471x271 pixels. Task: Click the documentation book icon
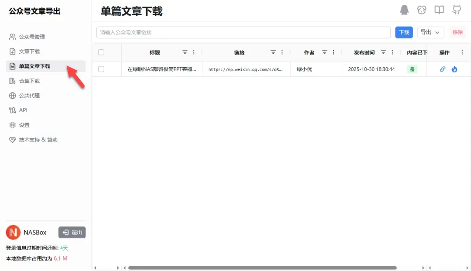click(439, 10)
